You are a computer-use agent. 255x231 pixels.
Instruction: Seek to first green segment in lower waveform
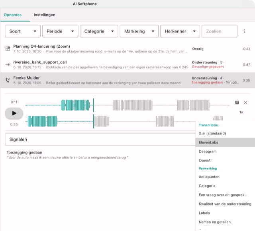coord(37,121)
